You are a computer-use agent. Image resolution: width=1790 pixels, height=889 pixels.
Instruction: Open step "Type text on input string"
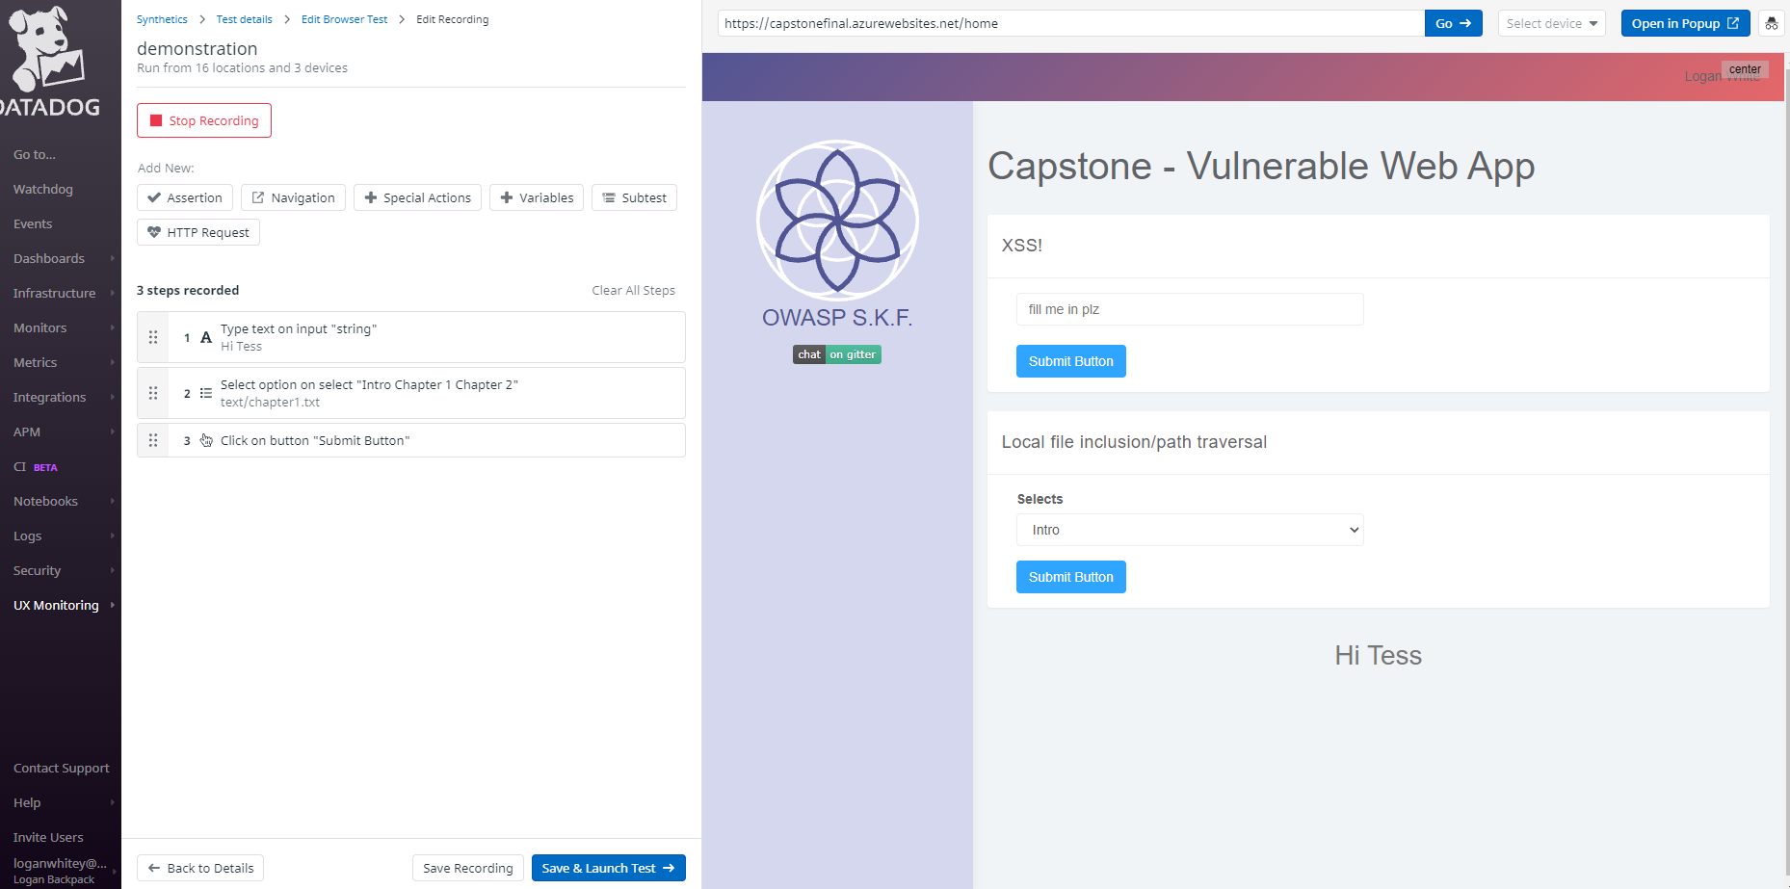pyautogui.click(x=411, y=337)
